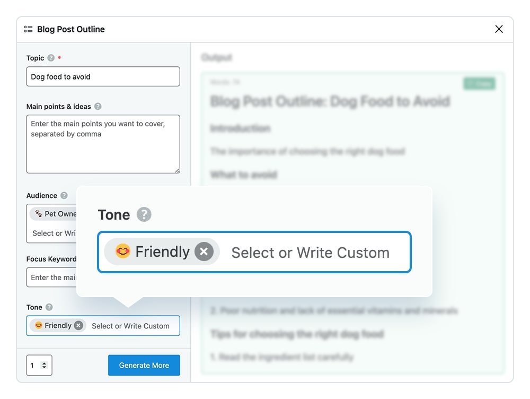This screenshot has width=530, height=399.
Task: Increase the generation count with the stepper
Action: tap(45, 362)
